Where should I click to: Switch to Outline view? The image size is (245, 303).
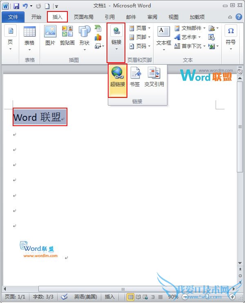coord(153,297)
